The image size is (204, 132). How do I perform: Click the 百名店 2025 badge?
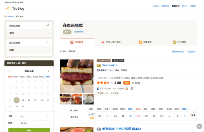[118, 61]
